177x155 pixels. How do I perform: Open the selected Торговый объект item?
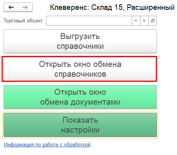click(153, 21)
